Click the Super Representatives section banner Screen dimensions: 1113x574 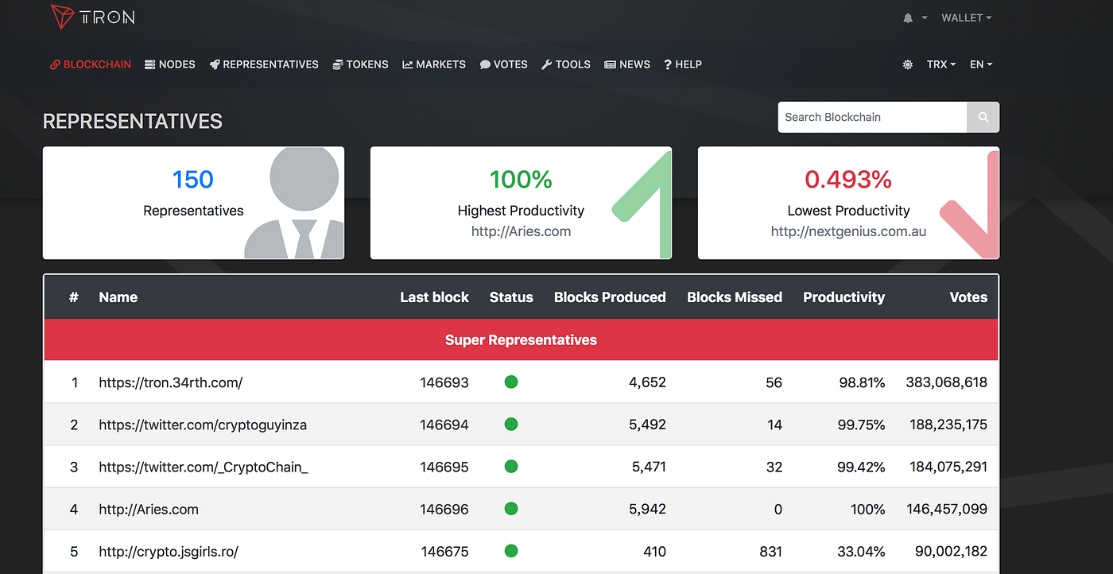521,340
